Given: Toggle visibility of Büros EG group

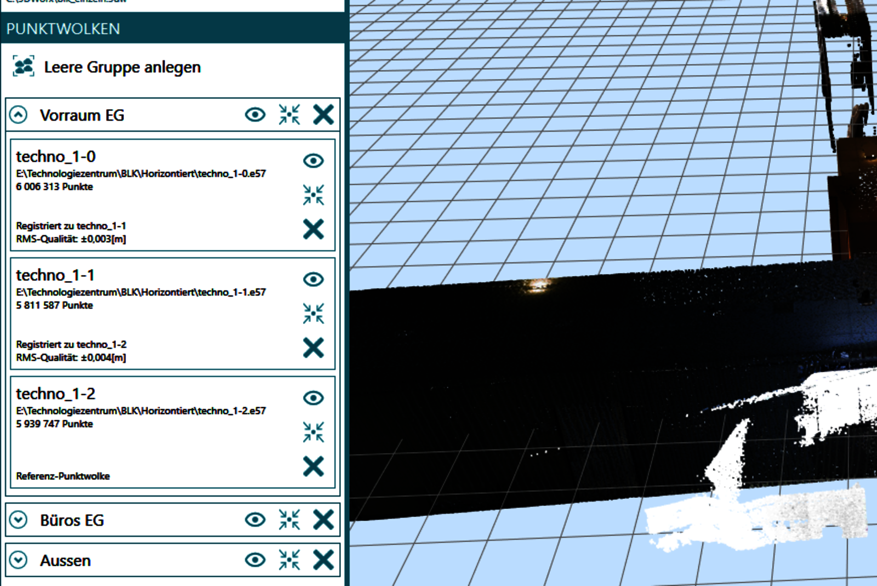Looking at the screenshot, I should [x=255, y=519].
